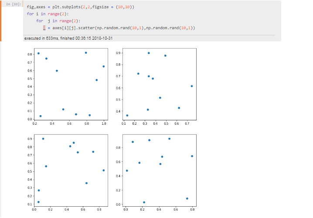Screen dimensions: 313x218
Task: Click 'axes[i][j].scatter' in the code
Action: point(74,28)
